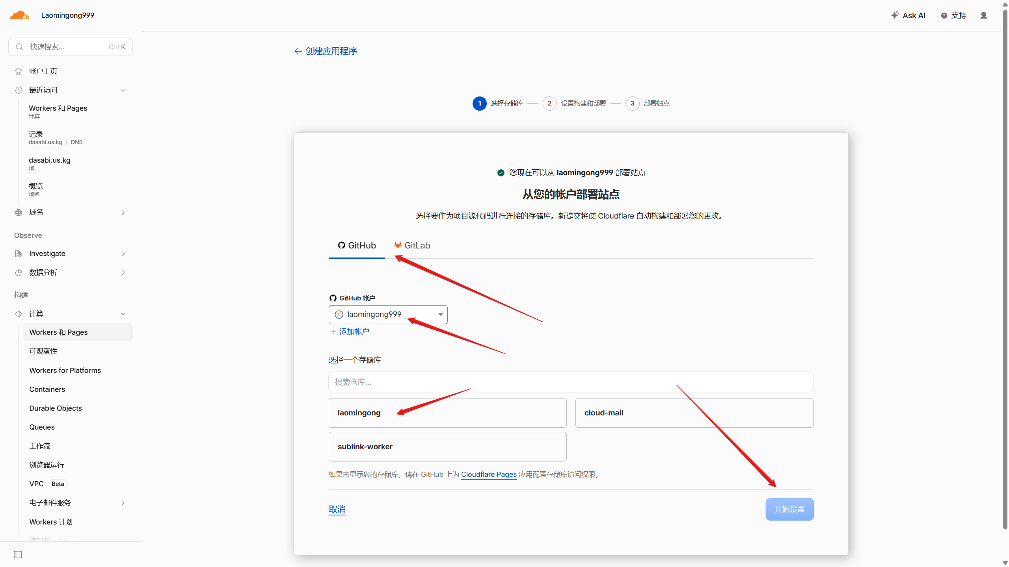This screenshot has height=567, width=1009.
Task: Click the 最近访问 clock icon
Action: pos(19,90)
